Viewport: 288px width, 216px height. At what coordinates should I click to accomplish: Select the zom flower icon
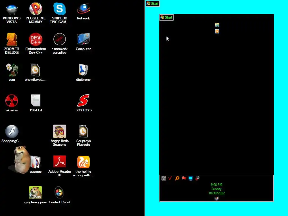(x=12, y=72)
